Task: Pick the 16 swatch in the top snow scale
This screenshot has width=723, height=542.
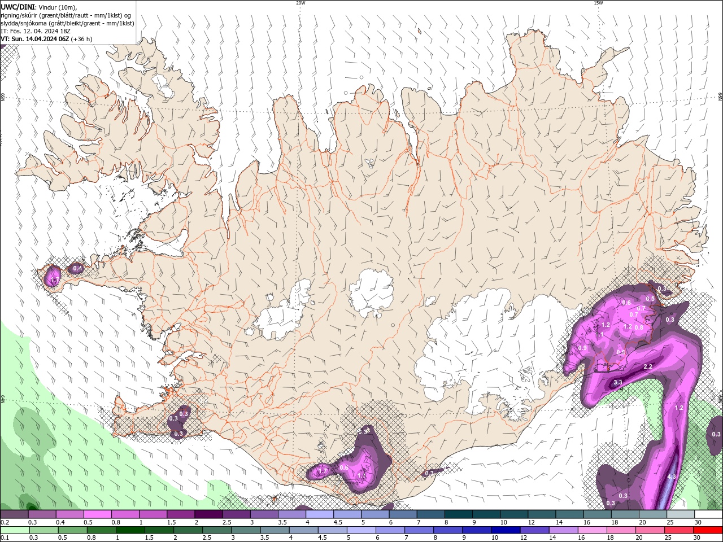Action: coord(598,514)
